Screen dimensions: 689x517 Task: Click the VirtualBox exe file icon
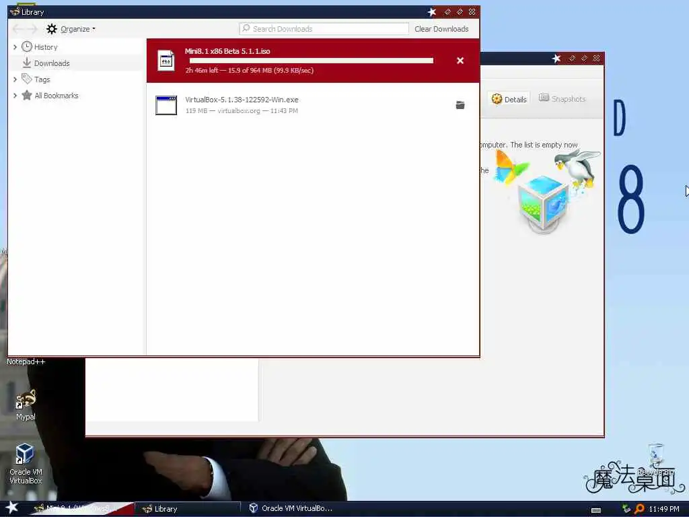(166, 105)
